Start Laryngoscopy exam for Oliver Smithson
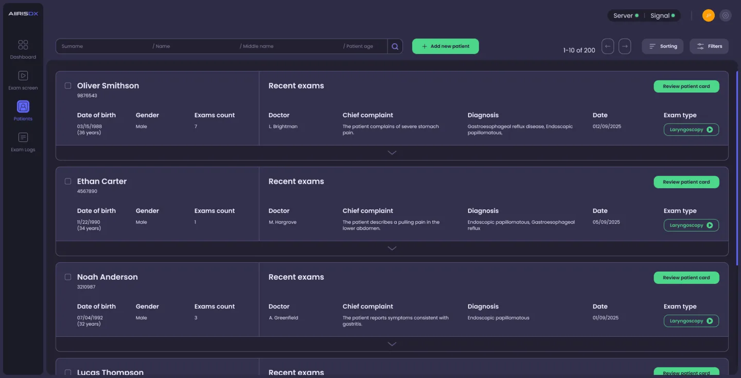The image size is (741, 378). tap(691, 130)
